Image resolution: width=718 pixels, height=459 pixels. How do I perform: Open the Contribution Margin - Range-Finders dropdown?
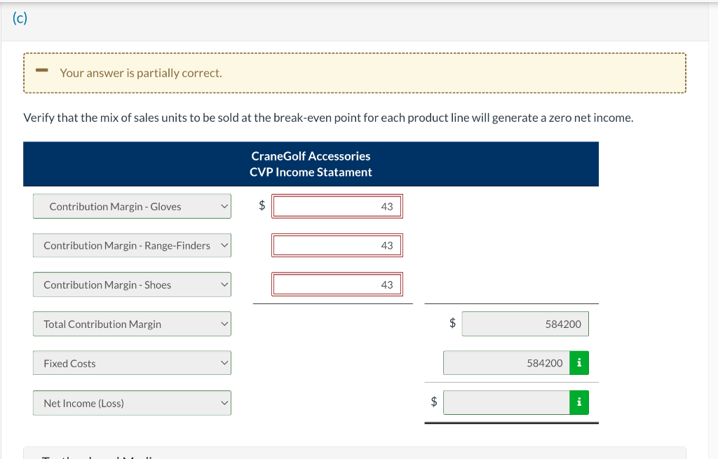132,246
